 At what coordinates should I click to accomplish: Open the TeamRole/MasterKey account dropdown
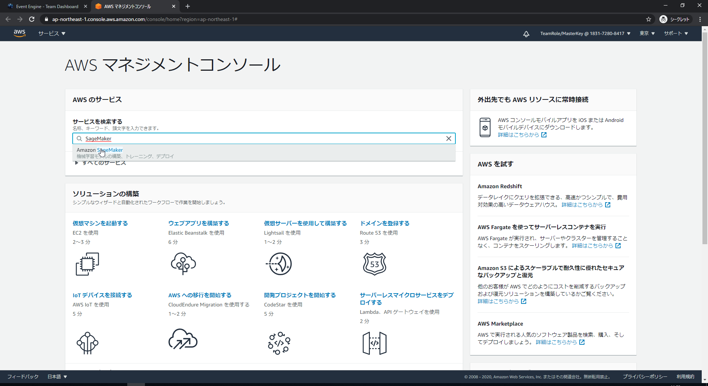(x=585, y=34)
